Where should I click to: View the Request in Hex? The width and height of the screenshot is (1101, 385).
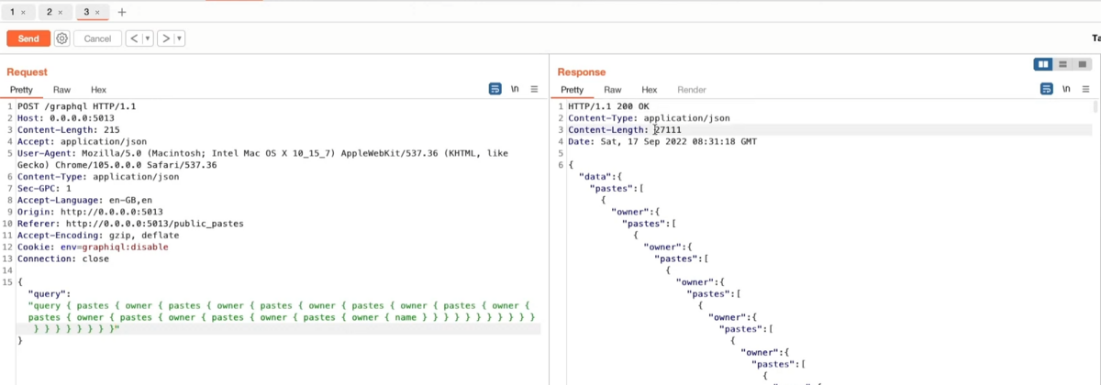[x=98, y=90]
